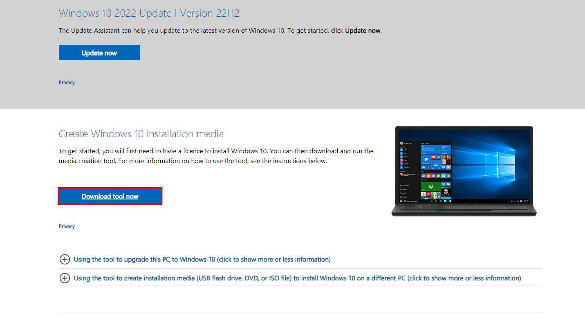Screen dimensions: 585x329
Task: Click the user profile avatar atop the Start menu
Action: pos(402,143)
